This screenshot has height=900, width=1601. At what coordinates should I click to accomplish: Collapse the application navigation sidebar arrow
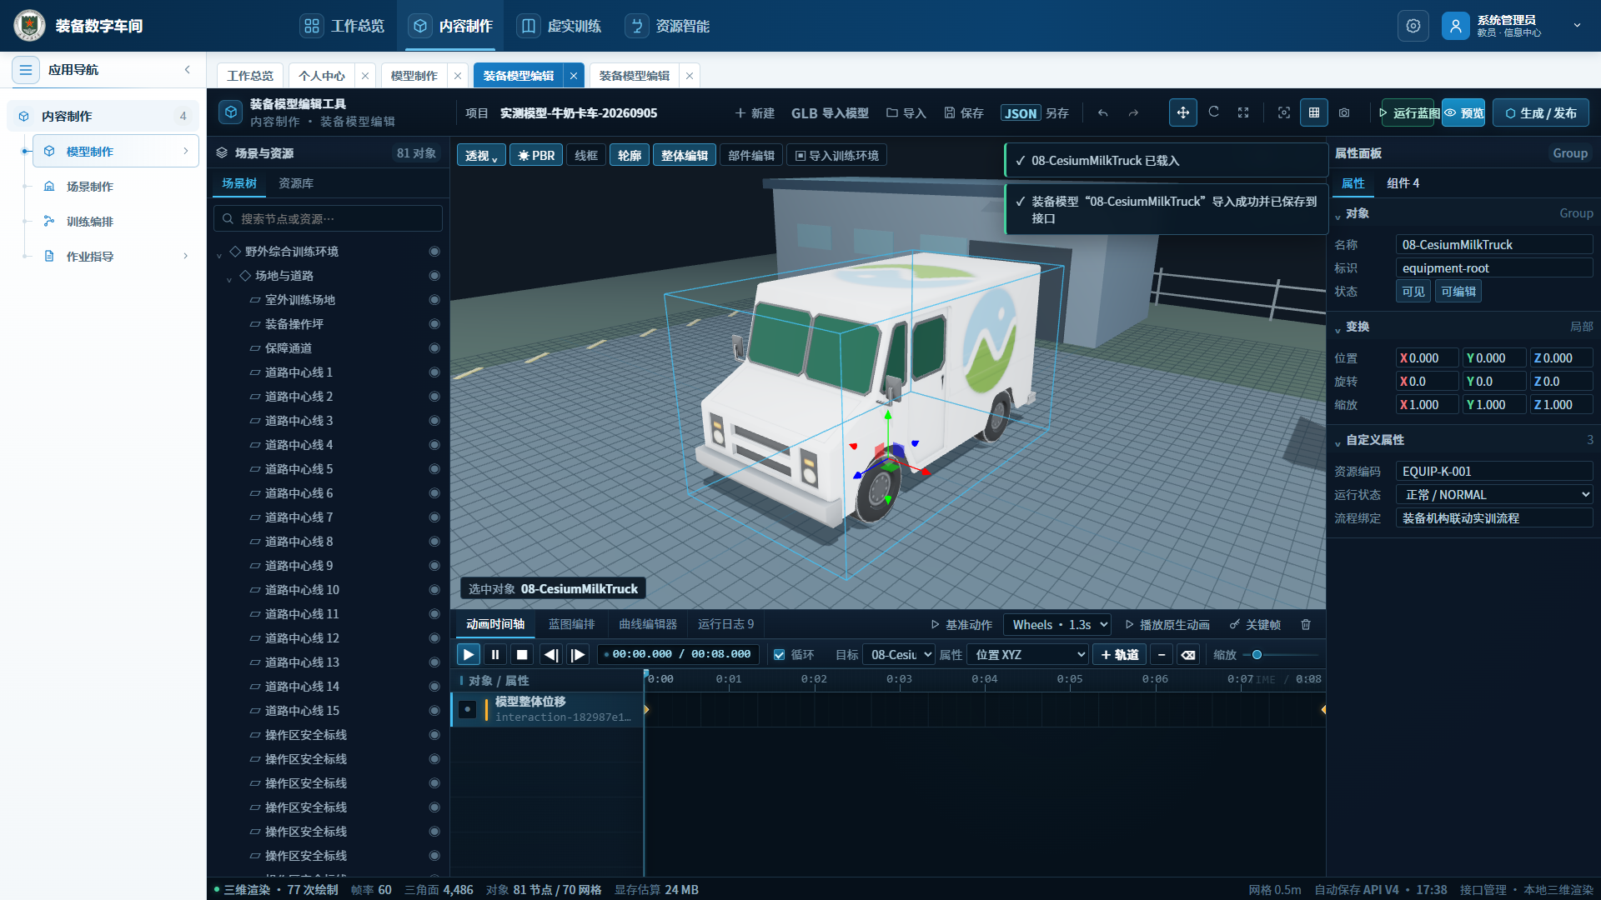(x=188, y=70)
